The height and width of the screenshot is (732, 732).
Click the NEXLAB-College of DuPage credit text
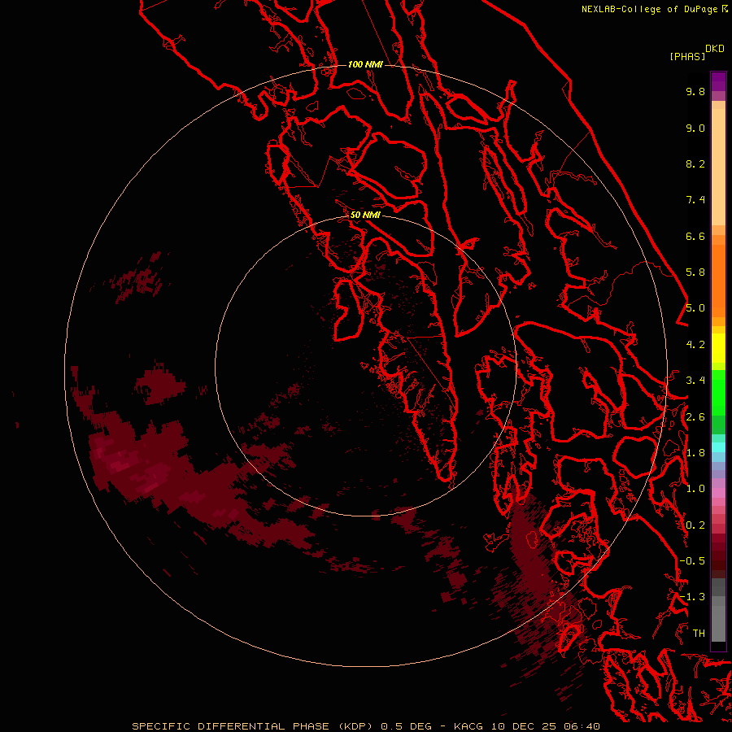coord(651,9)
